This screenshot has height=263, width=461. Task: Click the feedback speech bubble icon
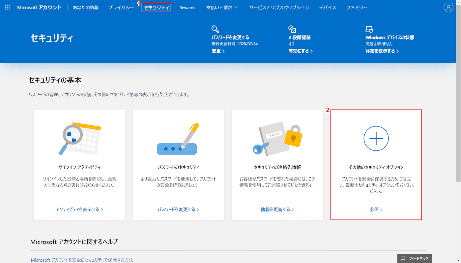click(403, 259)
